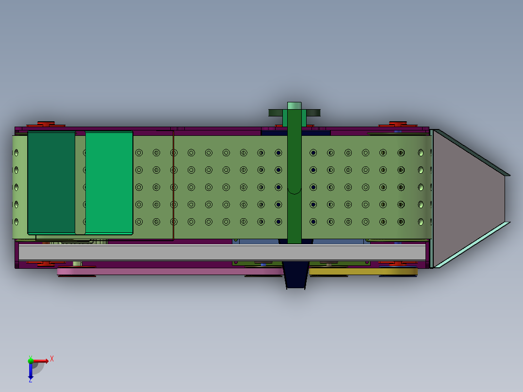Select the pink drive belt
This screenshot has width=523, height=392.
tap(170, 272)
